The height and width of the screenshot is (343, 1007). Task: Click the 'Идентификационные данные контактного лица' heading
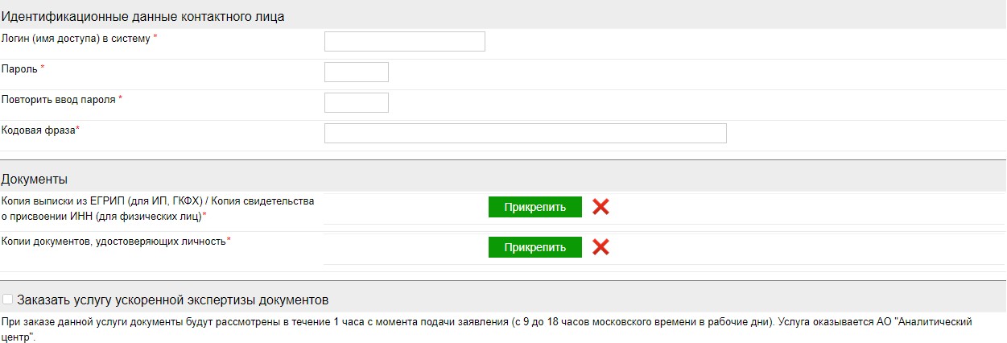142,16
